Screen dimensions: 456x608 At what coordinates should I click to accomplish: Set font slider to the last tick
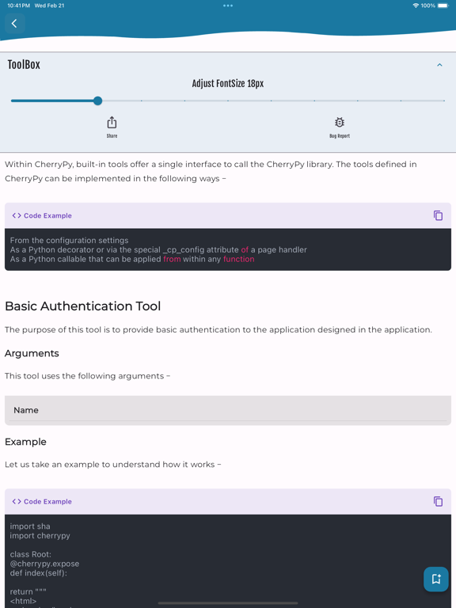[x=444, y=101]
